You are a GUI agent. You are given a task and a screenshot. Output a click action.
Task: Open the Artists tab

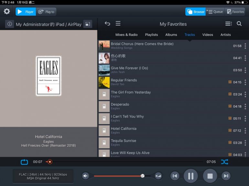[225, 35]
